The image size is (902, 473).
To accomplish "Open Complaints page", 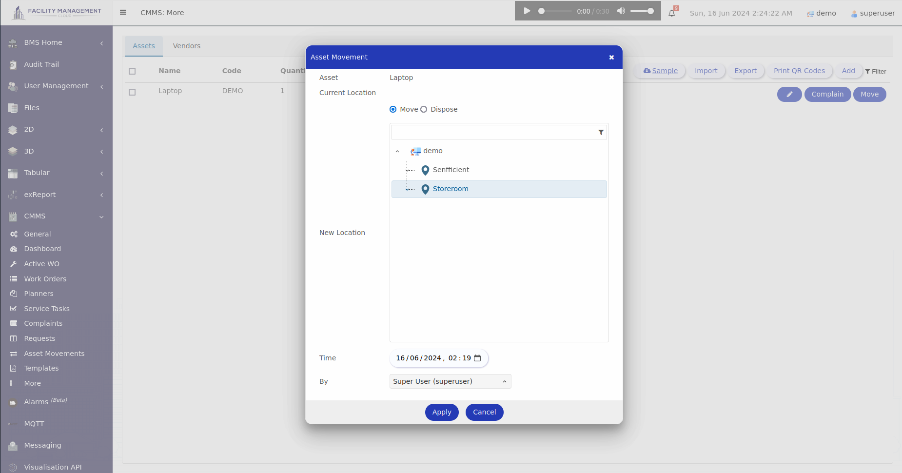I will click(43, 323).
